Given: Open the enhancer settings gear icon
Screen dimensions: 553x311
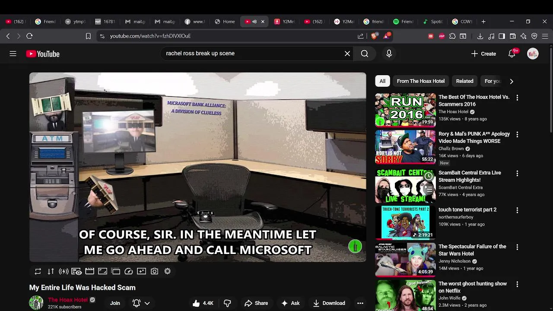Looking at the screenshot, I should [168, 271].
